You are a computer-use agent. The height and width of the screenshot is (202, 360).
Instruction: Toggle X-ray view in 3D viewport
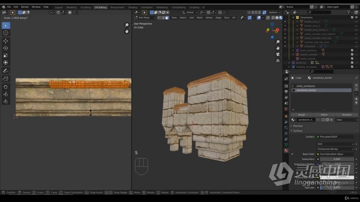click(x=268, y=18)
